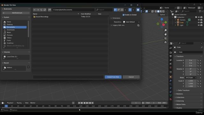Switch file browser to thumbnails display
The image size is (204, 115).
click(122, 10)
